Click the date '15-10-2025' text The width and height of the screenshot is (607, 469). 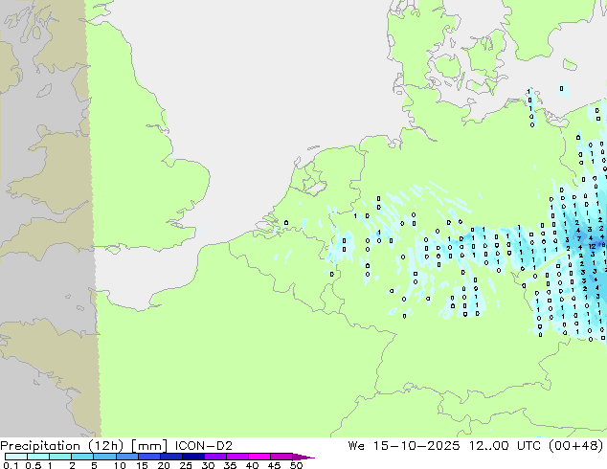click(x=416, y=446)
